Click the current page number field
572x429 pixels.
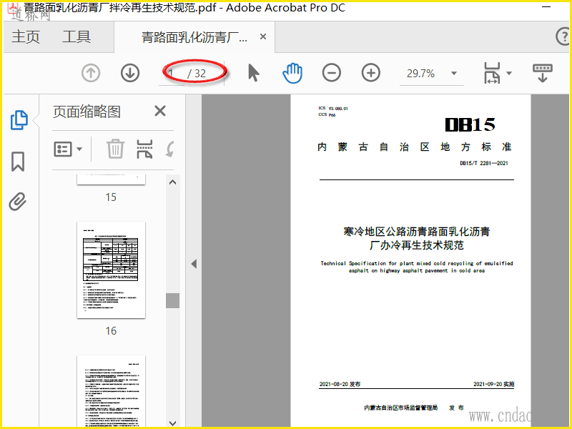coord(172,74)
